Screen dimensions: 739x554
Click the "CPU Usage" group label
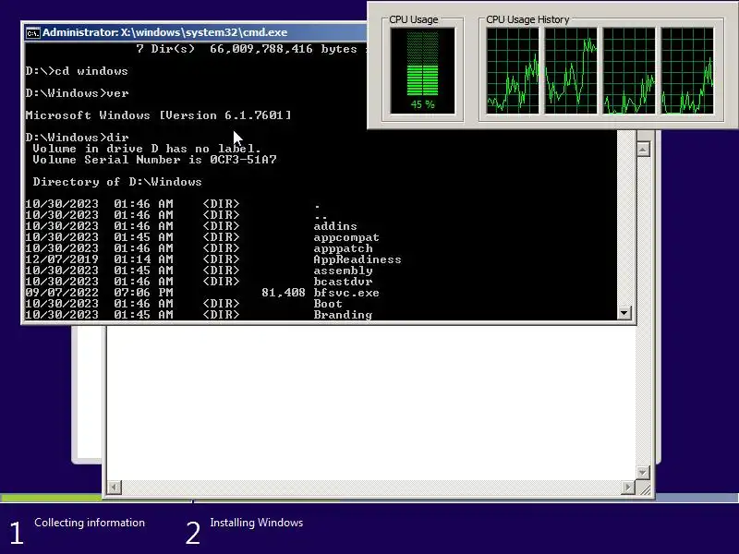point(413,19)
